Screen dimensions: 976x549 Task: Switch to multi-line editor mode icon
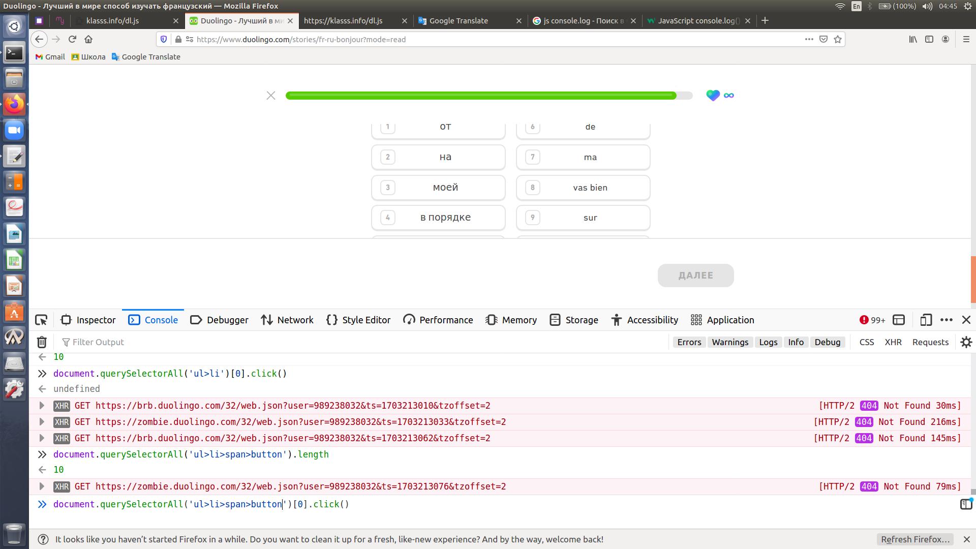[965, 504]
